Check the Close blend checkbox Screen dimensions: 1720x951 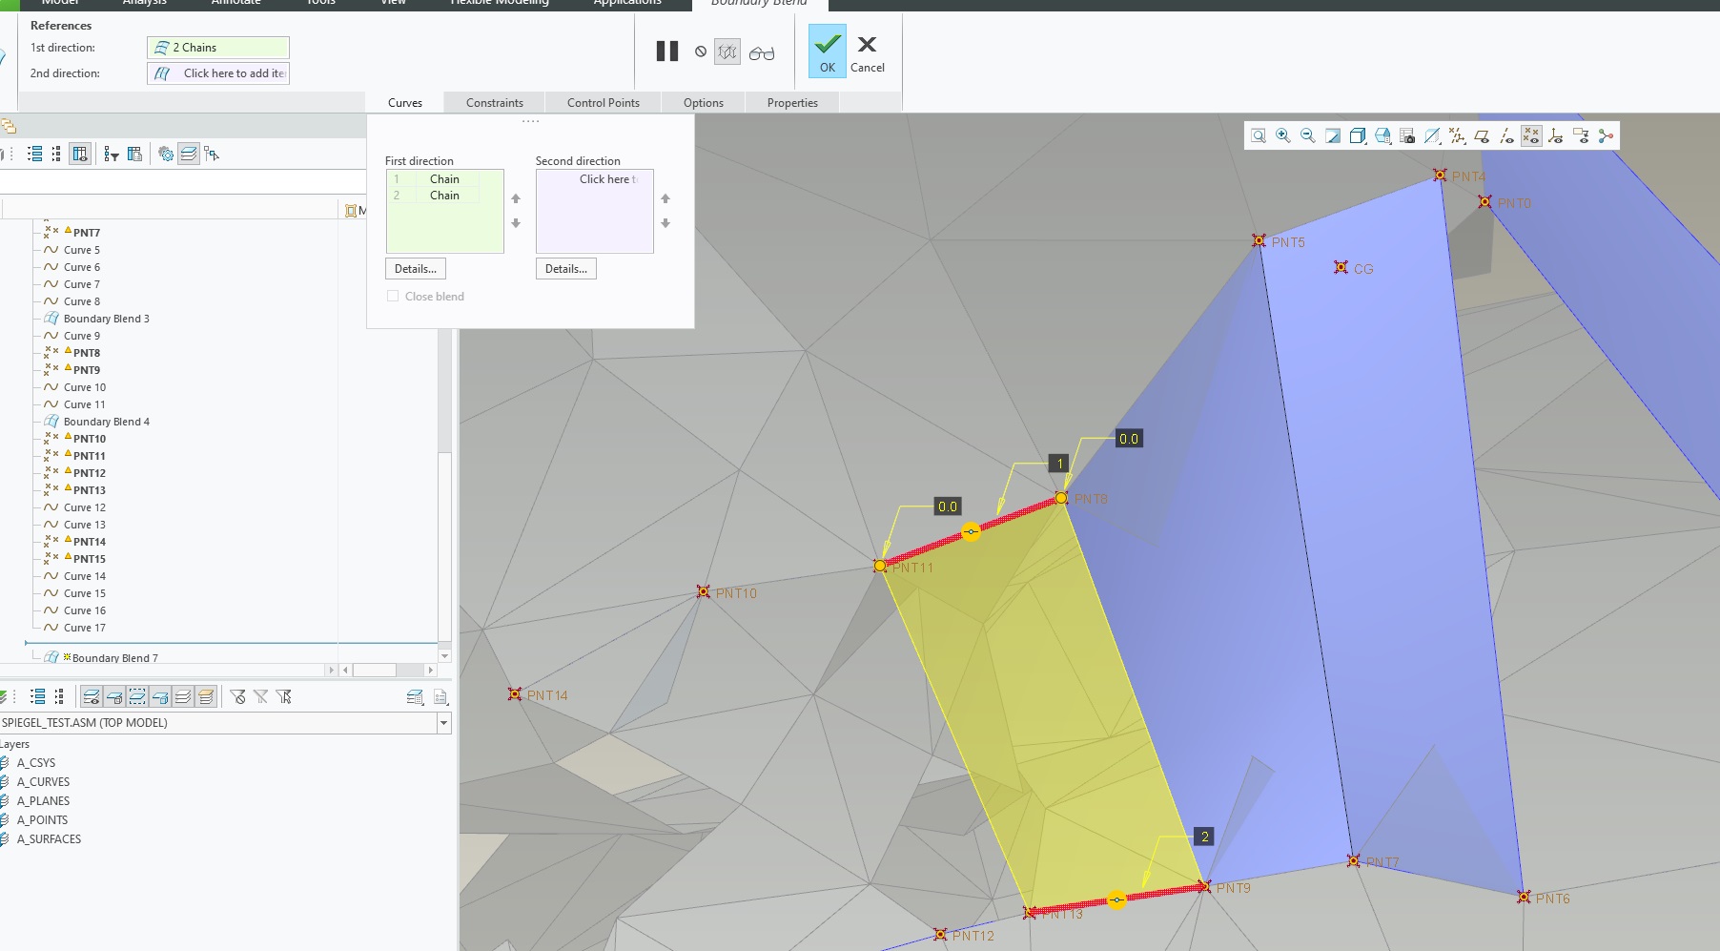pyautogui.click(x=393, y=297)
